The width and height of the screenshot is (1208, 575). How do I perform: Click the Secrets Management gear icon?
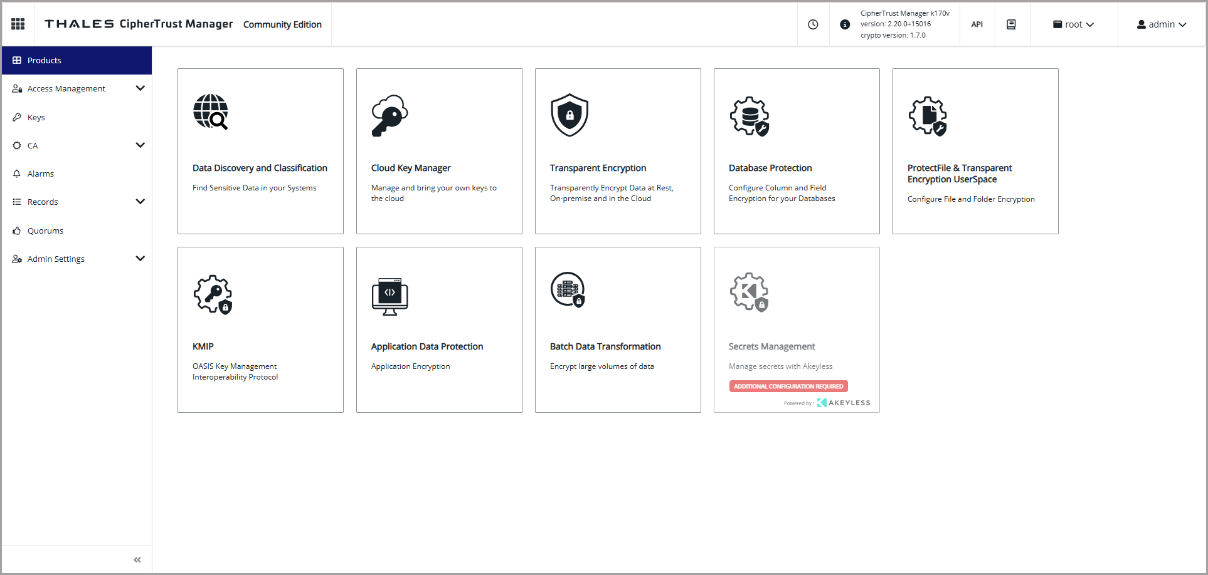tap(750, 293)
